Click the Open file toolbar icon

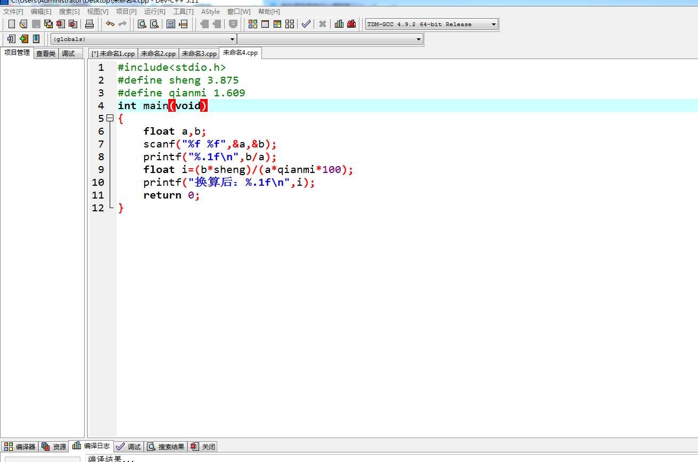coord(23,24)
